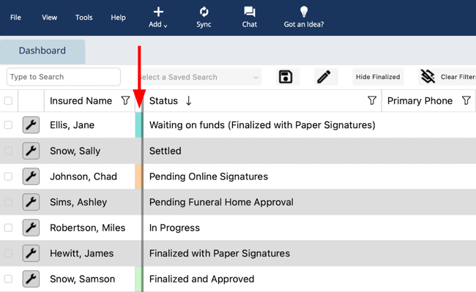Click the In Progress status cell

(174, 228)
